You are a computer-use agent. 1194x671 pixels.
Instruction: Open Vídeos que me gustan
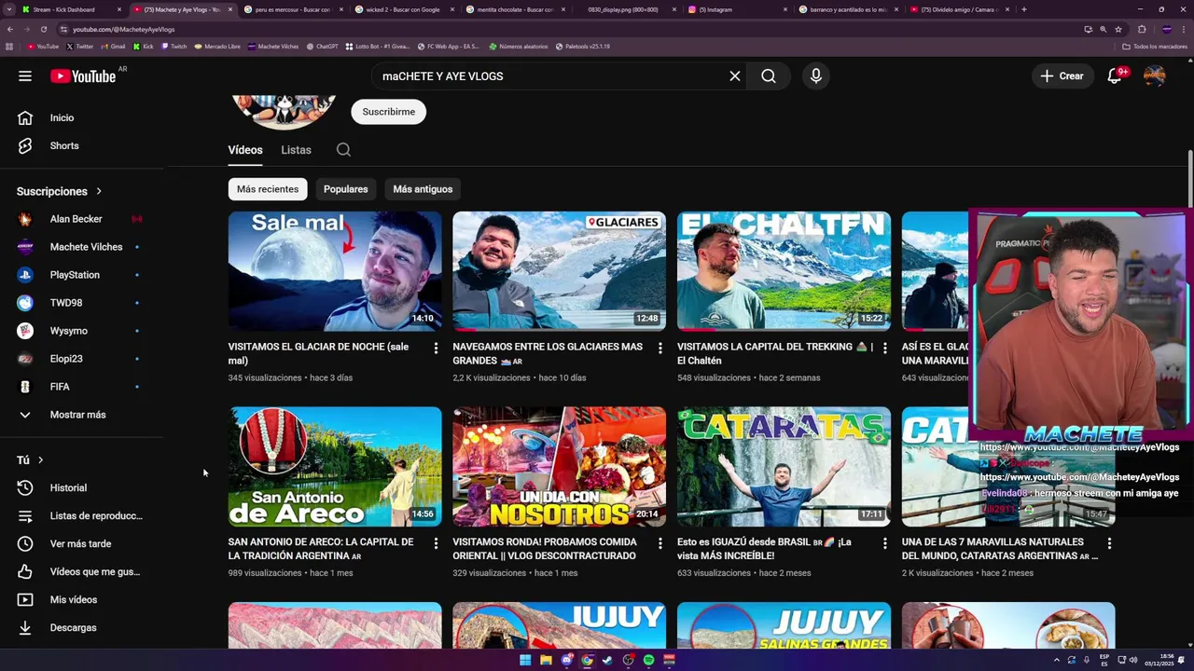click(x=81, y=571)
